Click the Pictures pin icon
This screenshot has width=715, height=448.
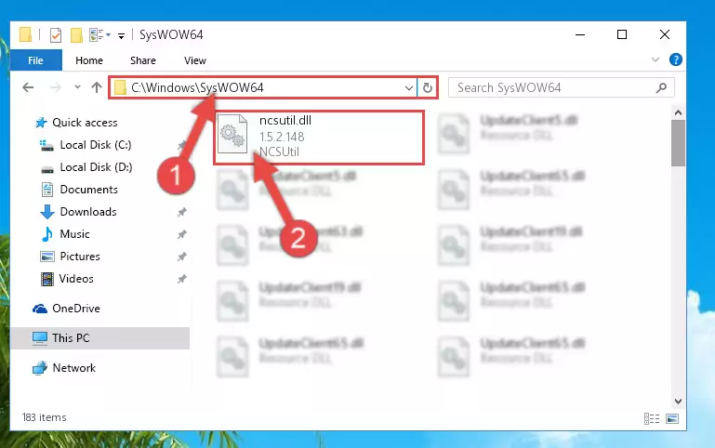(x=182, y=257)
